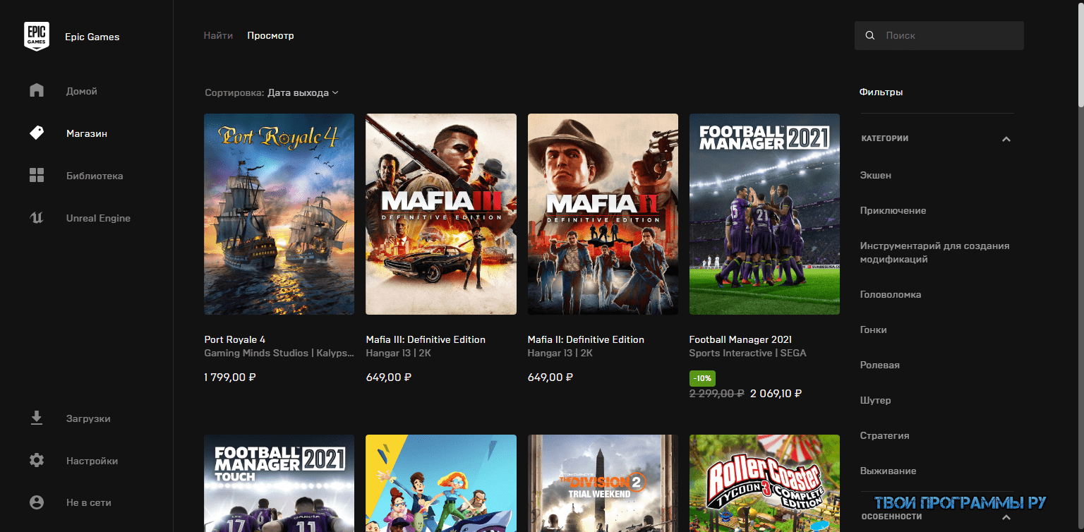Click the Поиск search field
1084x532 pixels.
pos(939,35)
